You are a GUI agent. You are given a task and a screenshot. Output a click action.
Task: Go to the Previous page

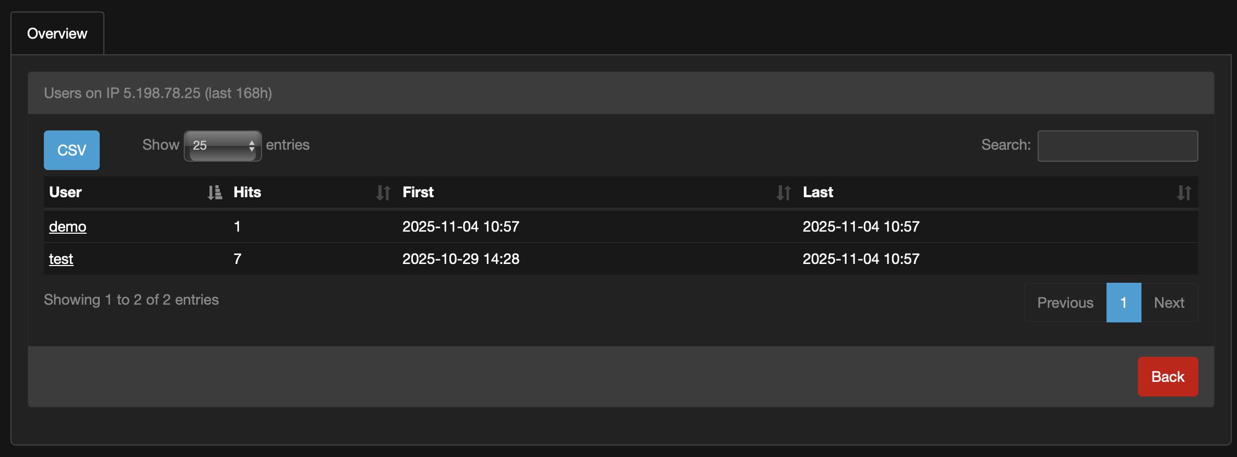(1065, 303)
